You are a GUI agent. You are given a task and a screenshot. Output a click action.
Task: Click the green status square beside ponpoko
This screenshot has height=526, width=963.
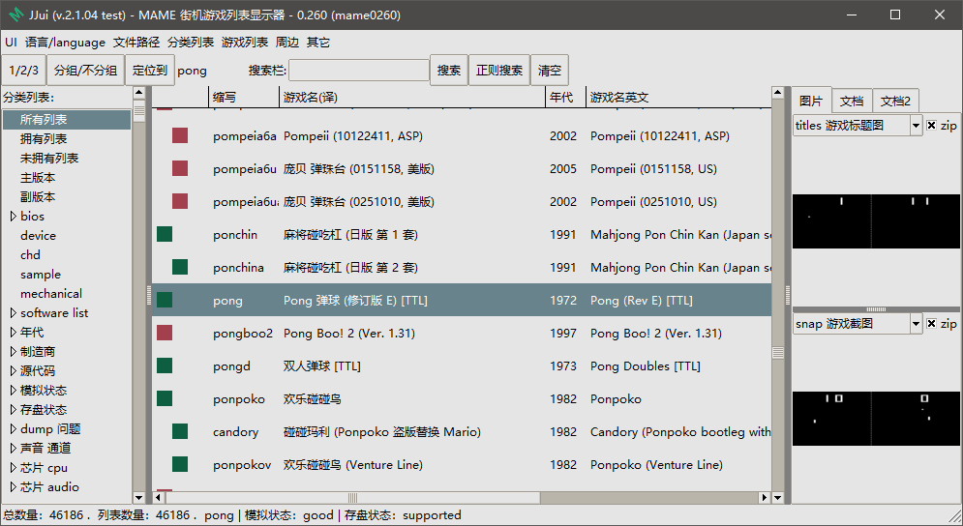tap(165, 398)
